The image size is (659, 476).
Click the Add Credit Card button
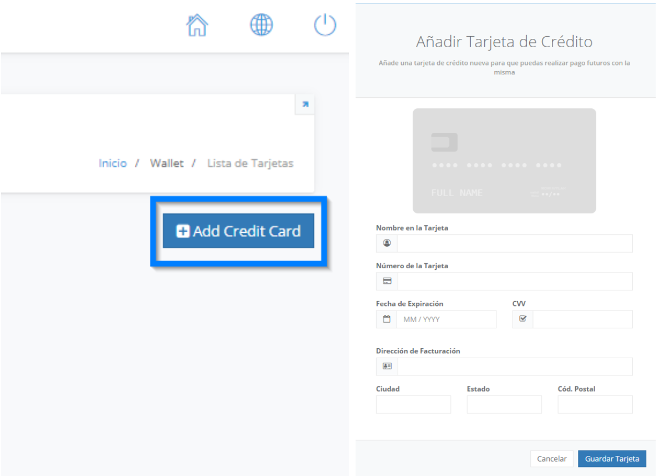click(239, 231)
